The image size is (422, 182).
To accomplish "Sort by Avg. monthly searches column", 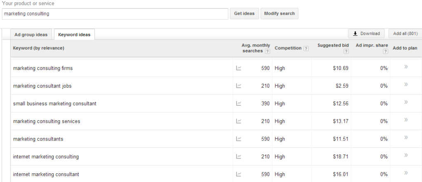I will [x=256, y=48].
